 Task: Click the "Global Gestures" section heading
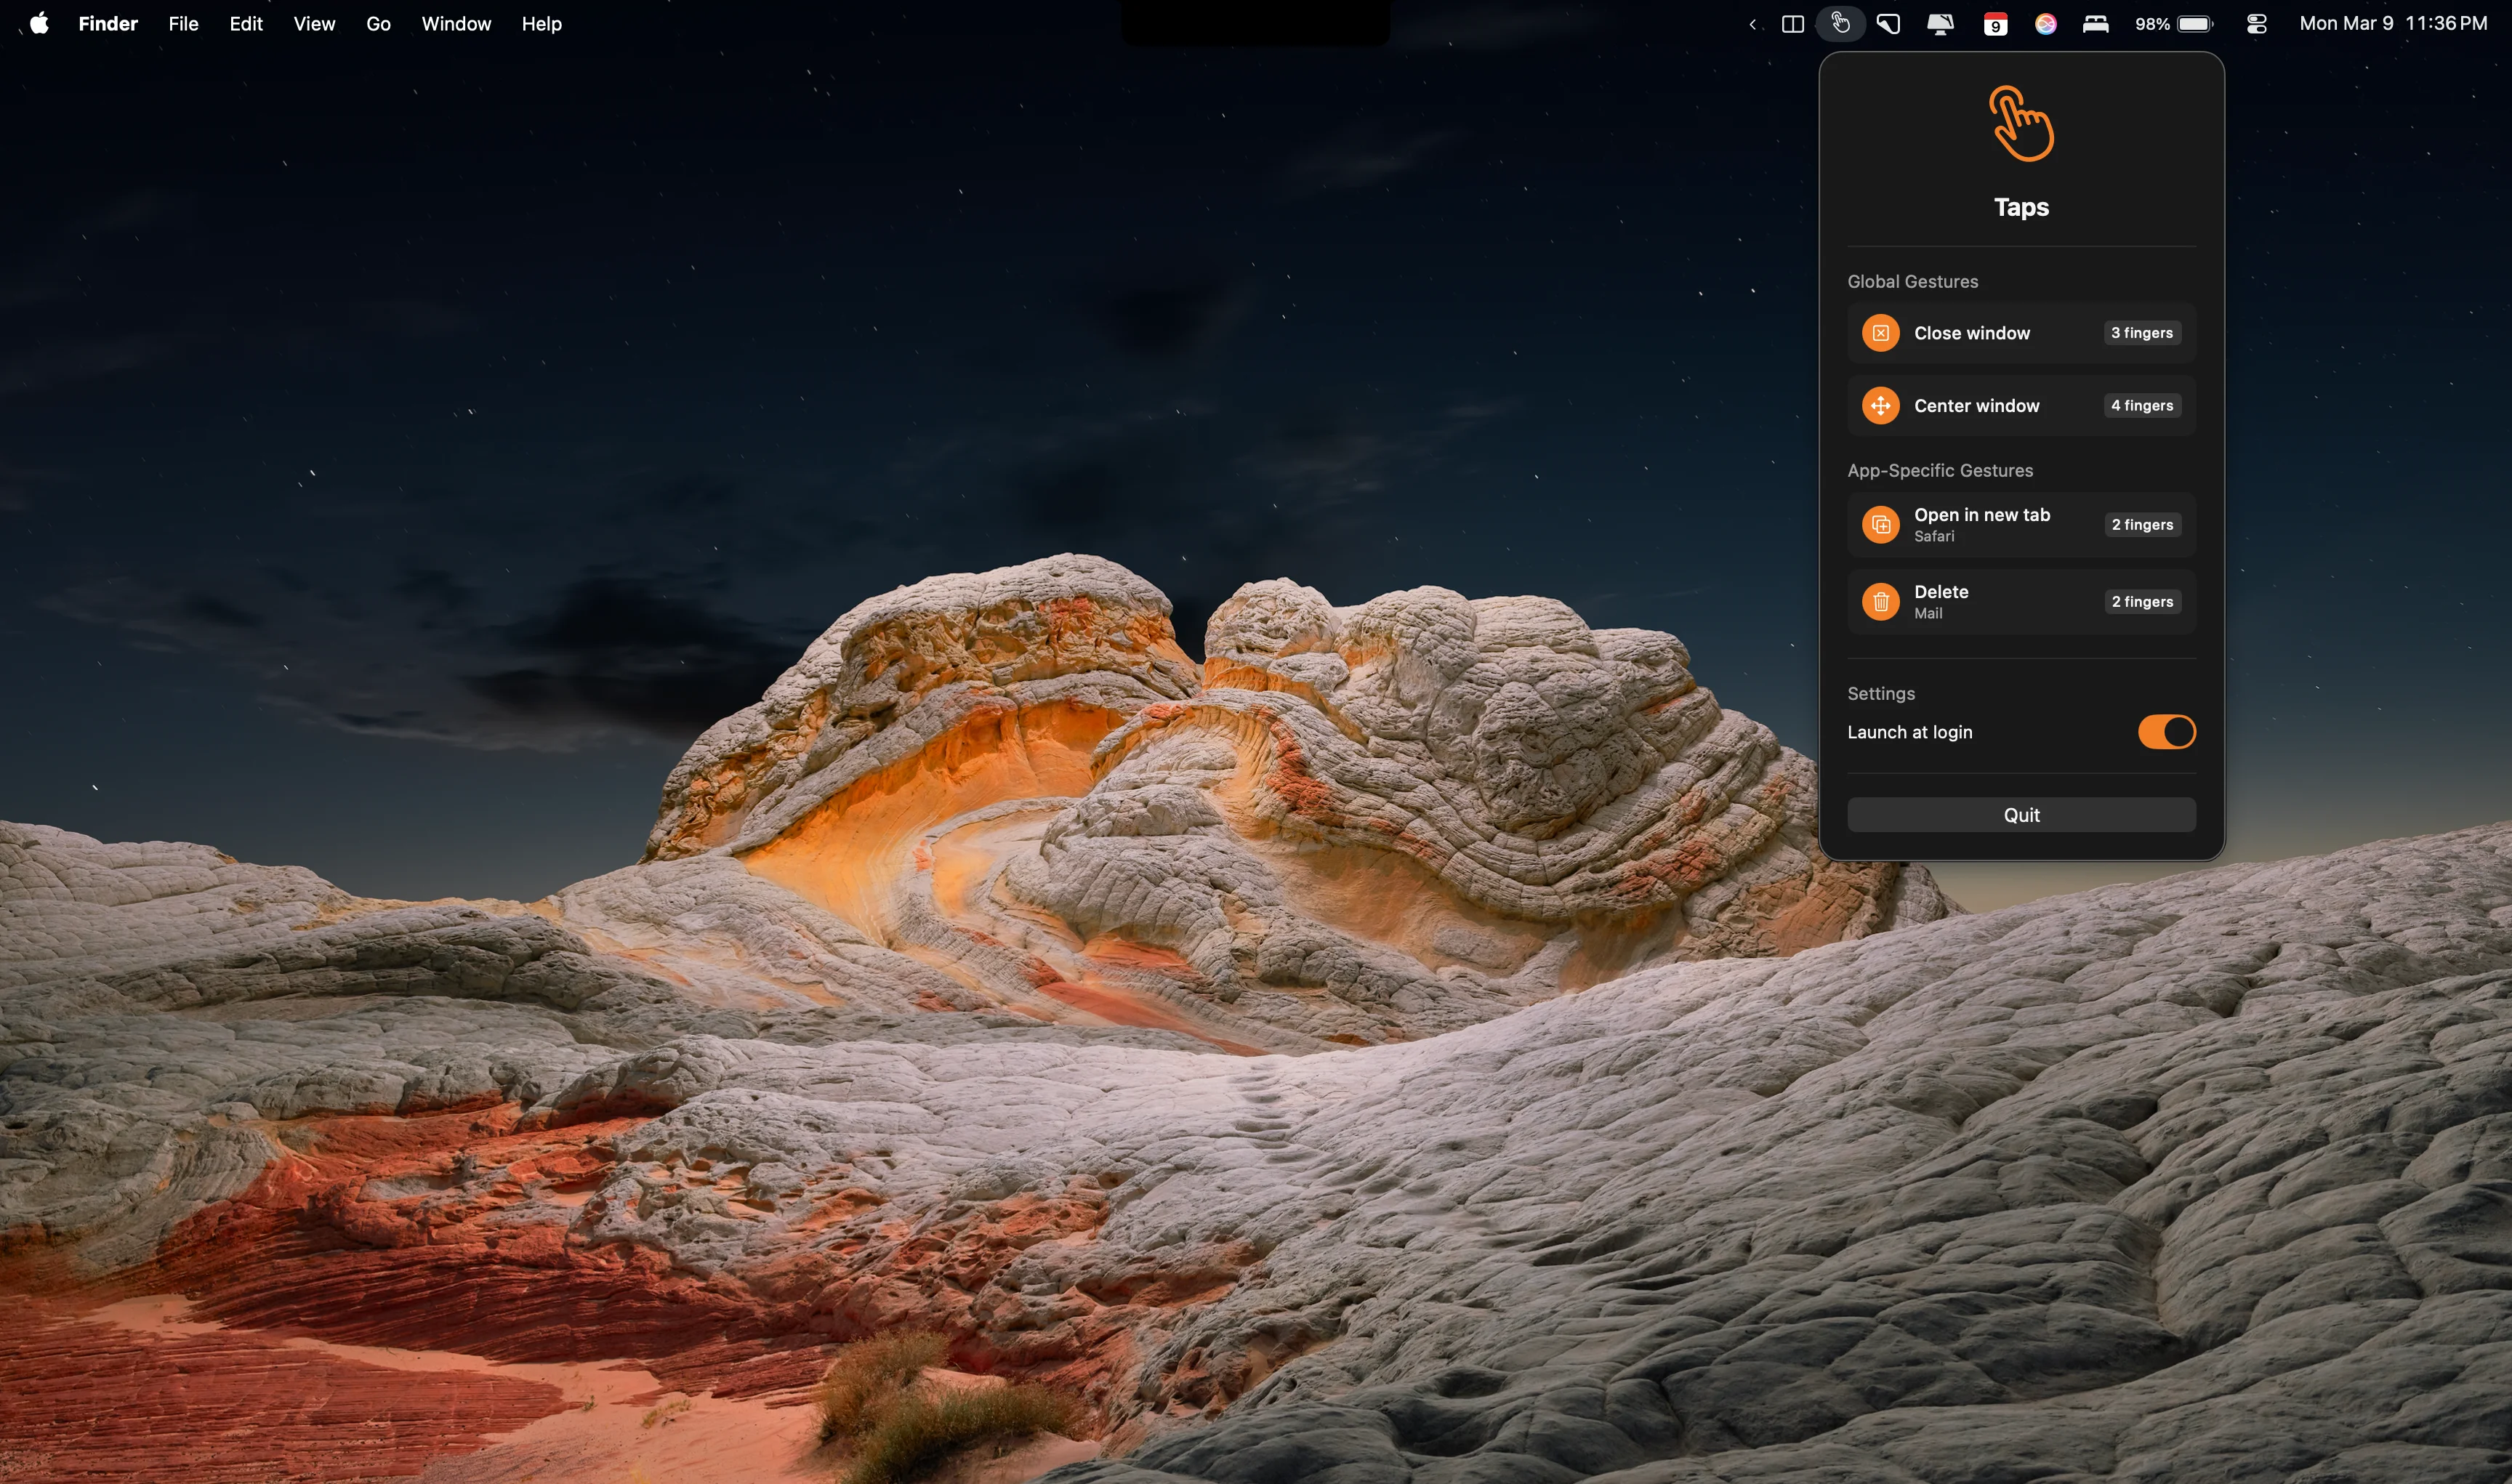(1912, 282)
